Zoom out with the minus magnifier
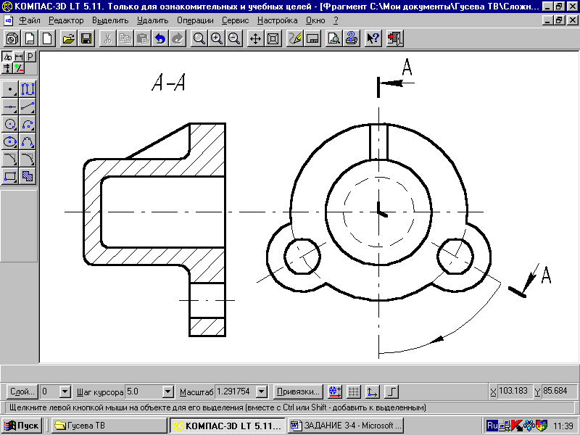 coord(234,38)
